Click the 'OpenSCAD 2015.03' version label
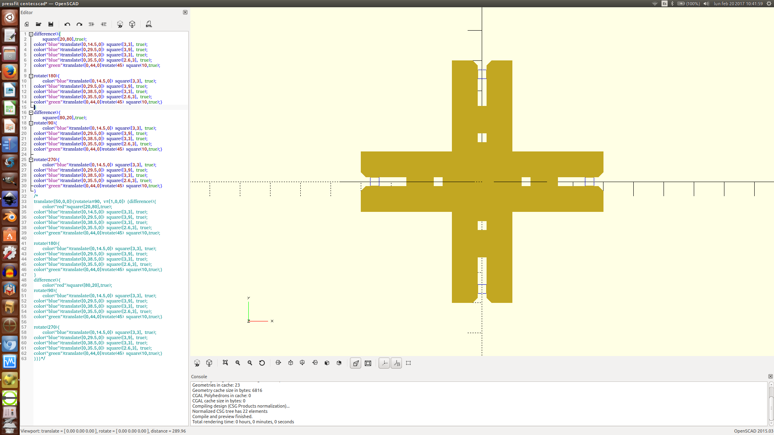Screen dimensions: 774x435 pos(753,431)
